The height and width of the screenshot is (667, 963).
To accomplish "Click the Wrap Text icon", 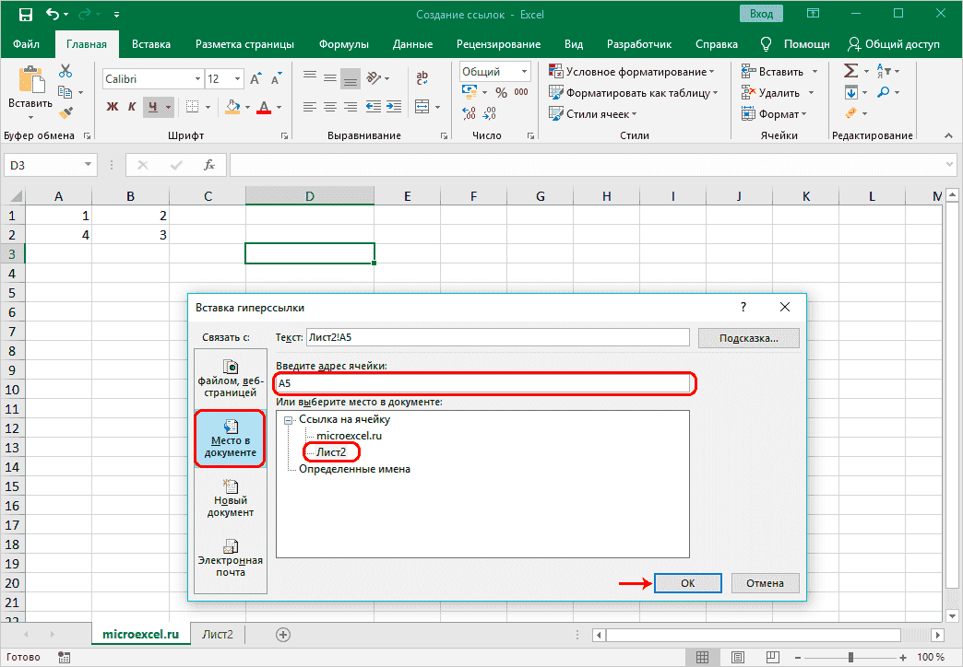I will 422,78.
